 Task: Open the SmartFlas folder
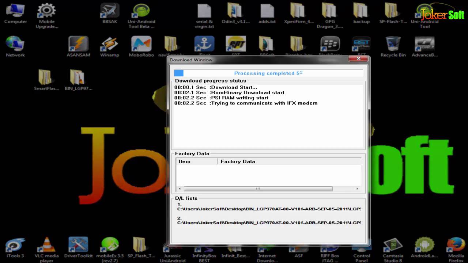click(x=46, y=80)
